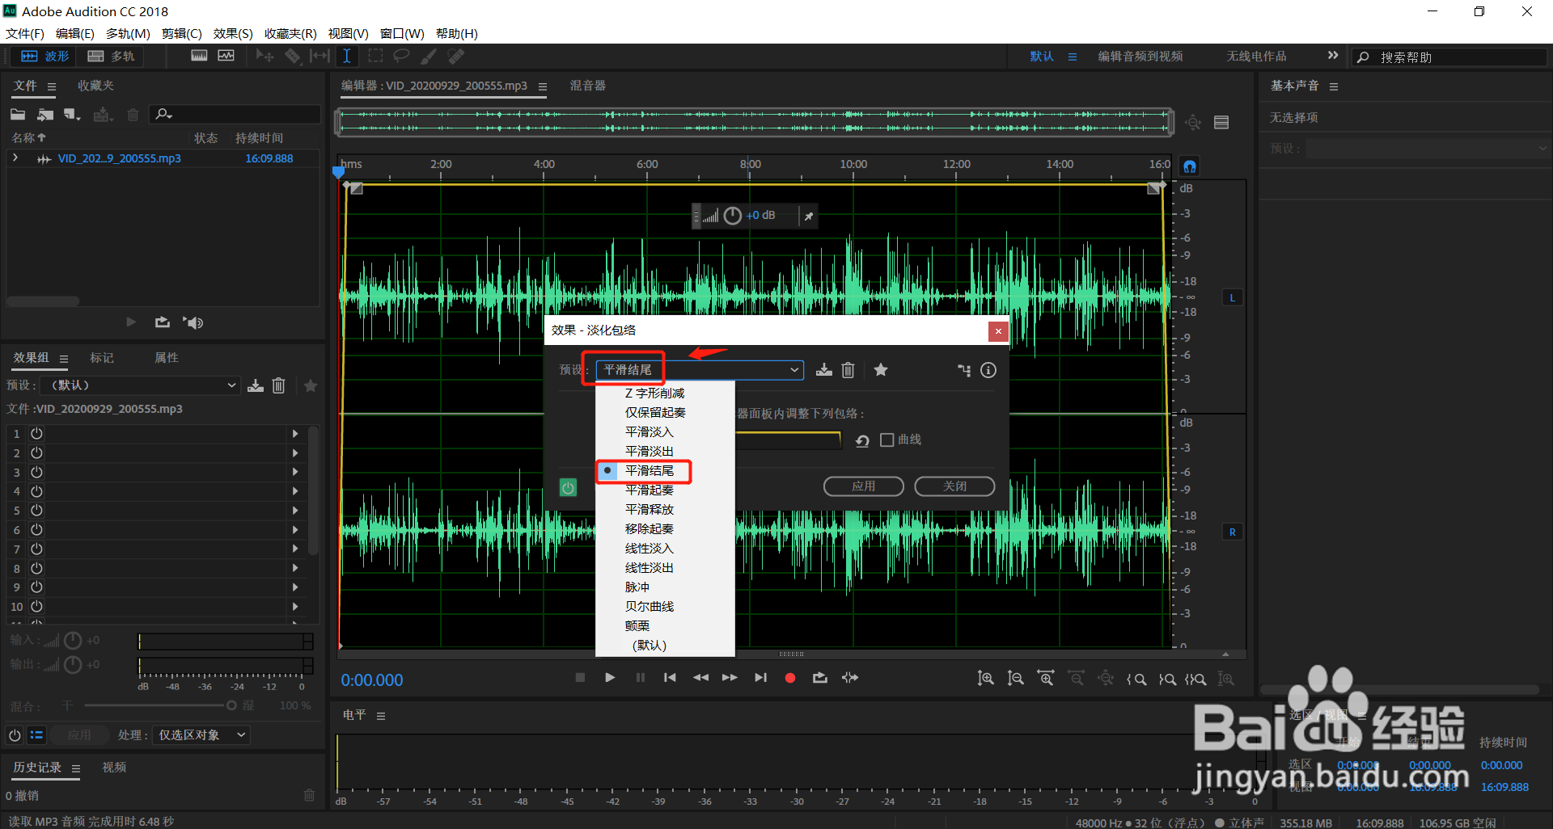Image resolution: width=1553 pixels, height=829 pixels.
Task: Start recording with the red Record button
Action: (x=790, y=678)
